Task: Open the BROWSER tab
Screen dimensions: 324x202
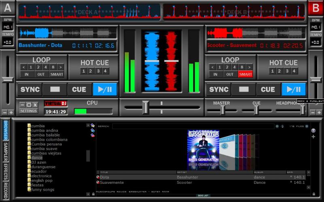Action: pos(6,130)
